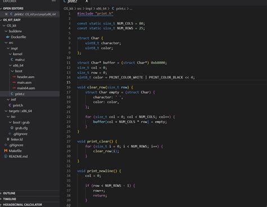267x207 pixels.
Task: Collapse the impl folder
Action: click(x=8, y=49)
